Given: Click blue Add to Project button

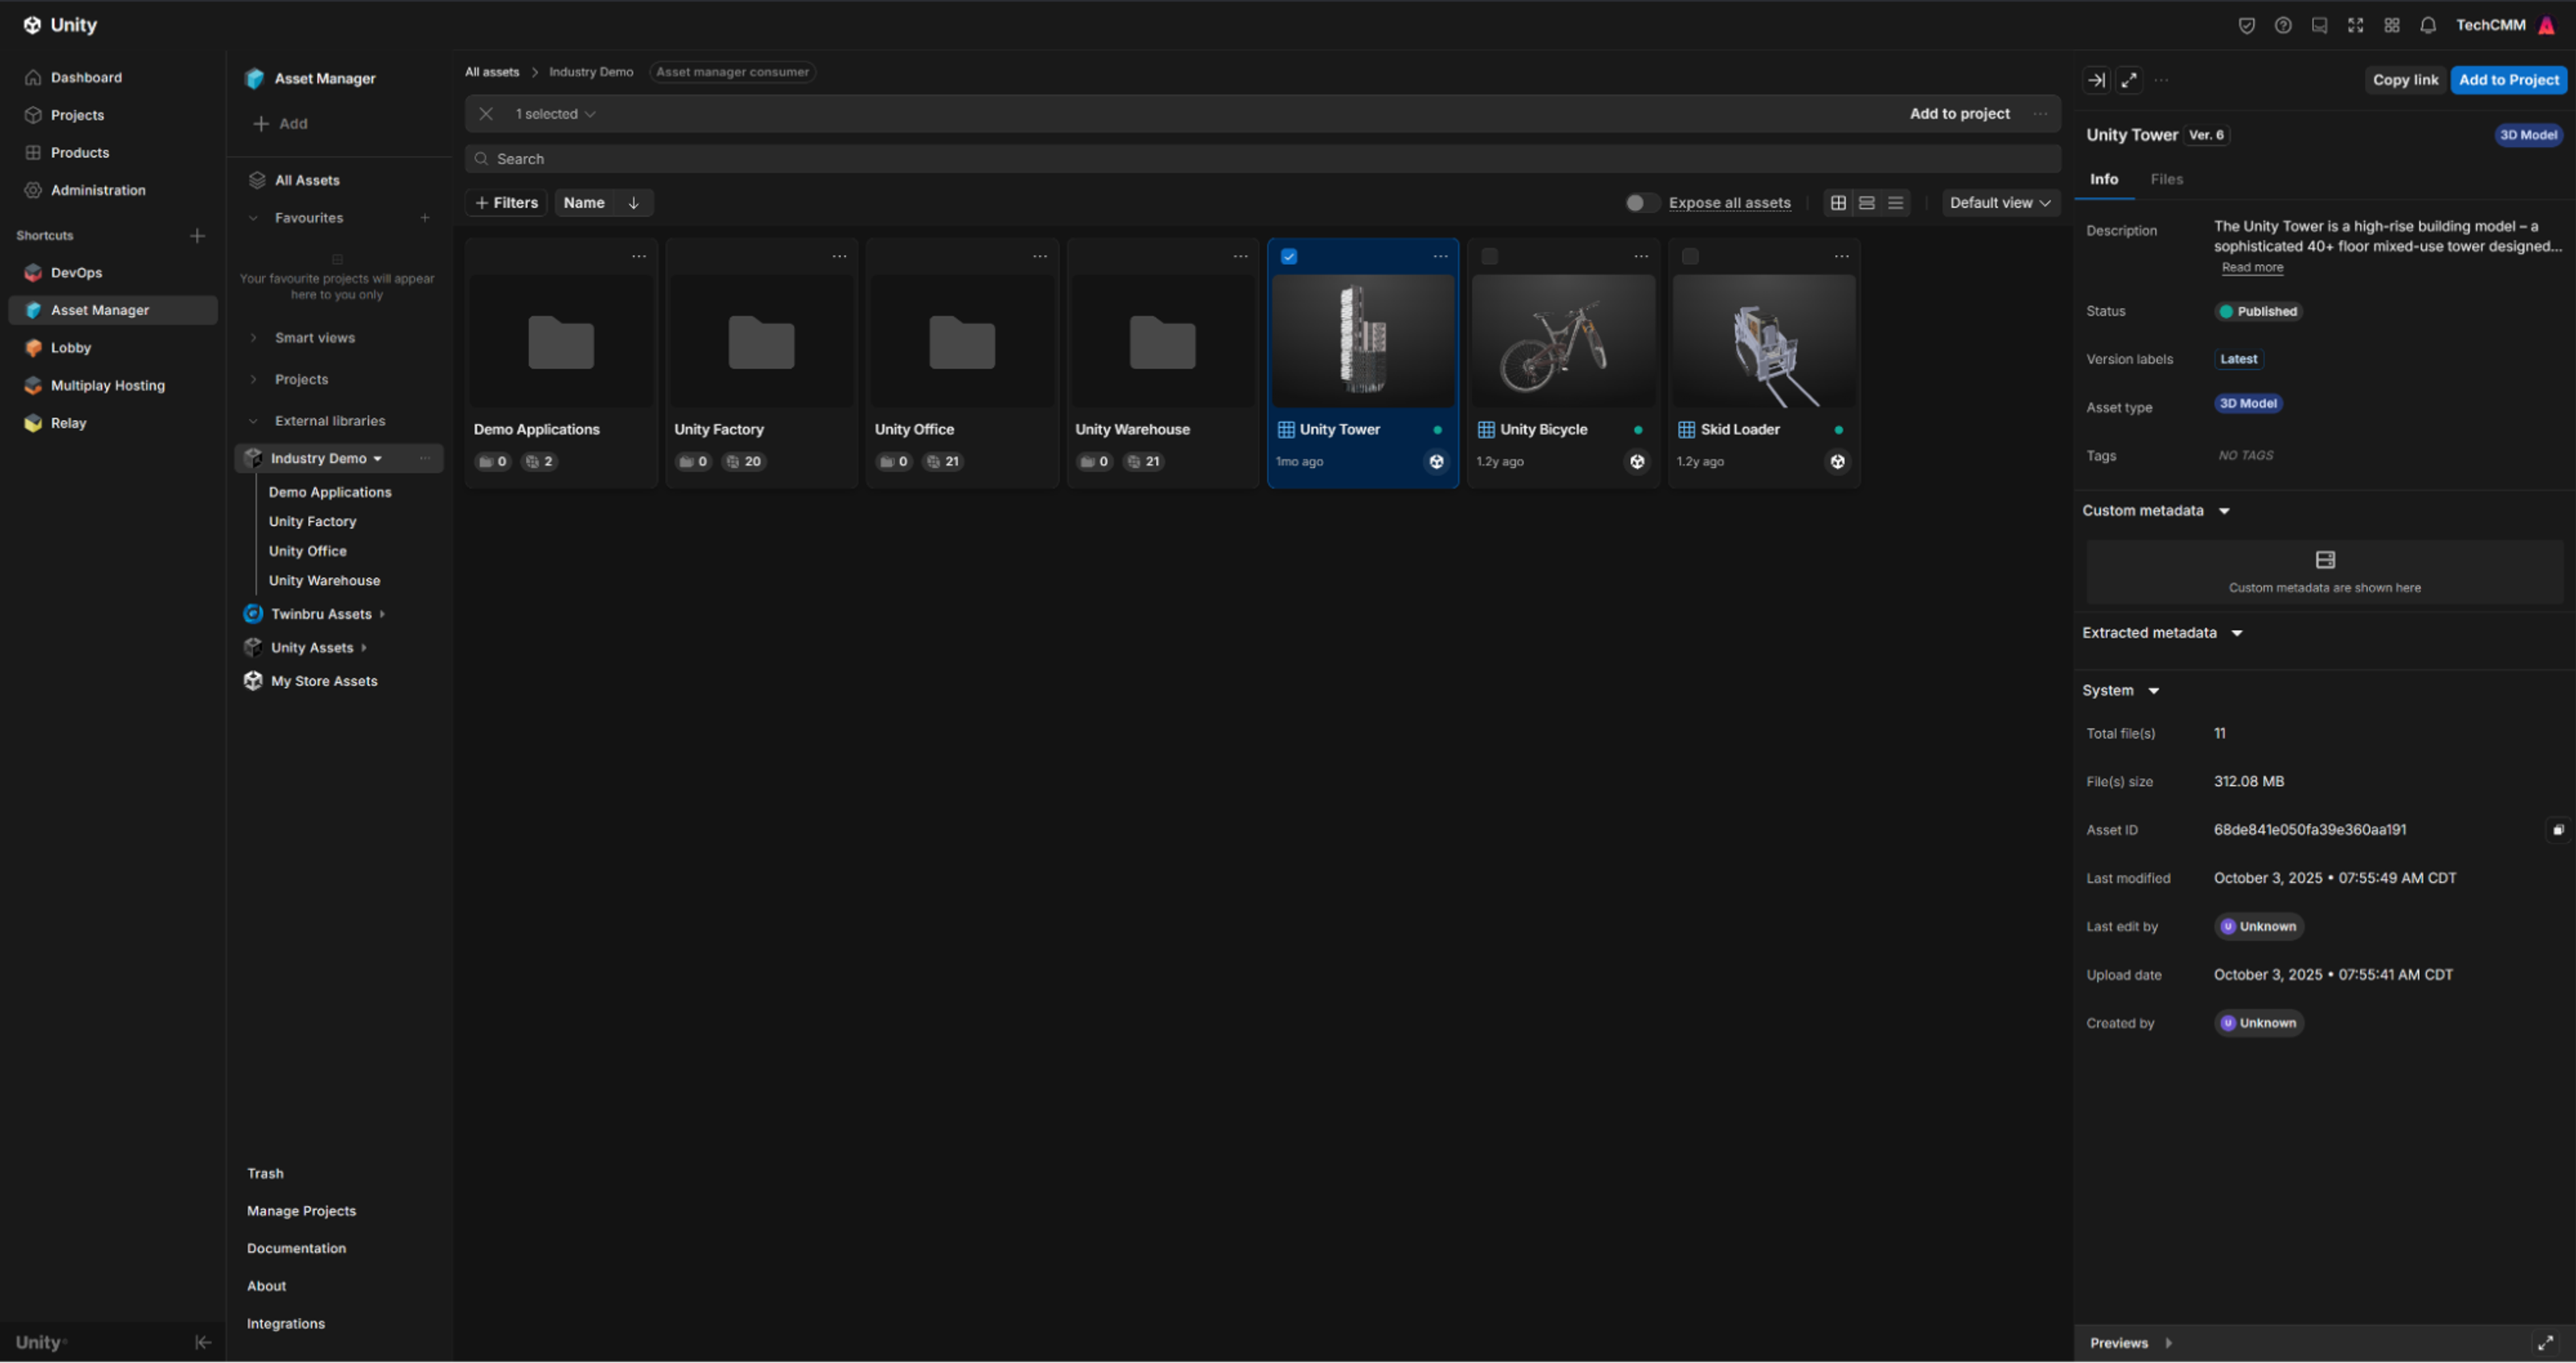Looking at the screenshot, I should coord(2508,80).
